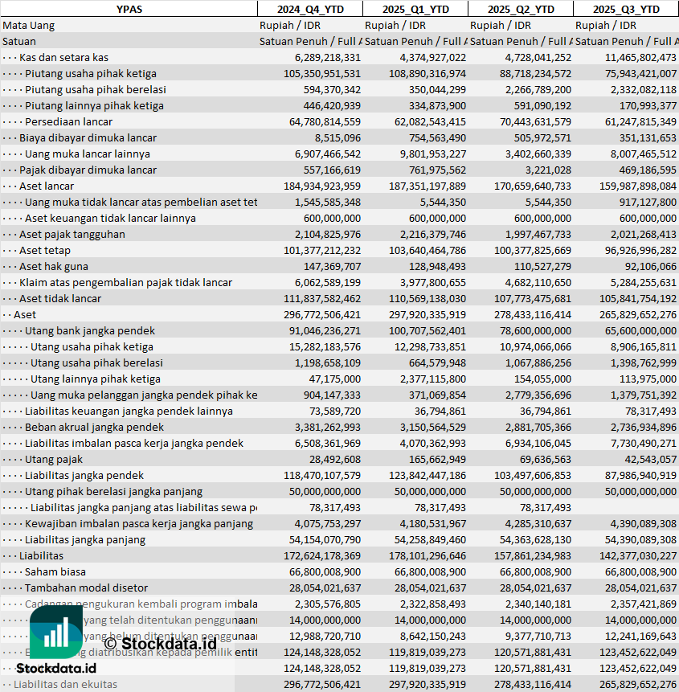
Task: Click Kas dan setara kas value 11,465,802,473
Action: [x=640, y=58]
